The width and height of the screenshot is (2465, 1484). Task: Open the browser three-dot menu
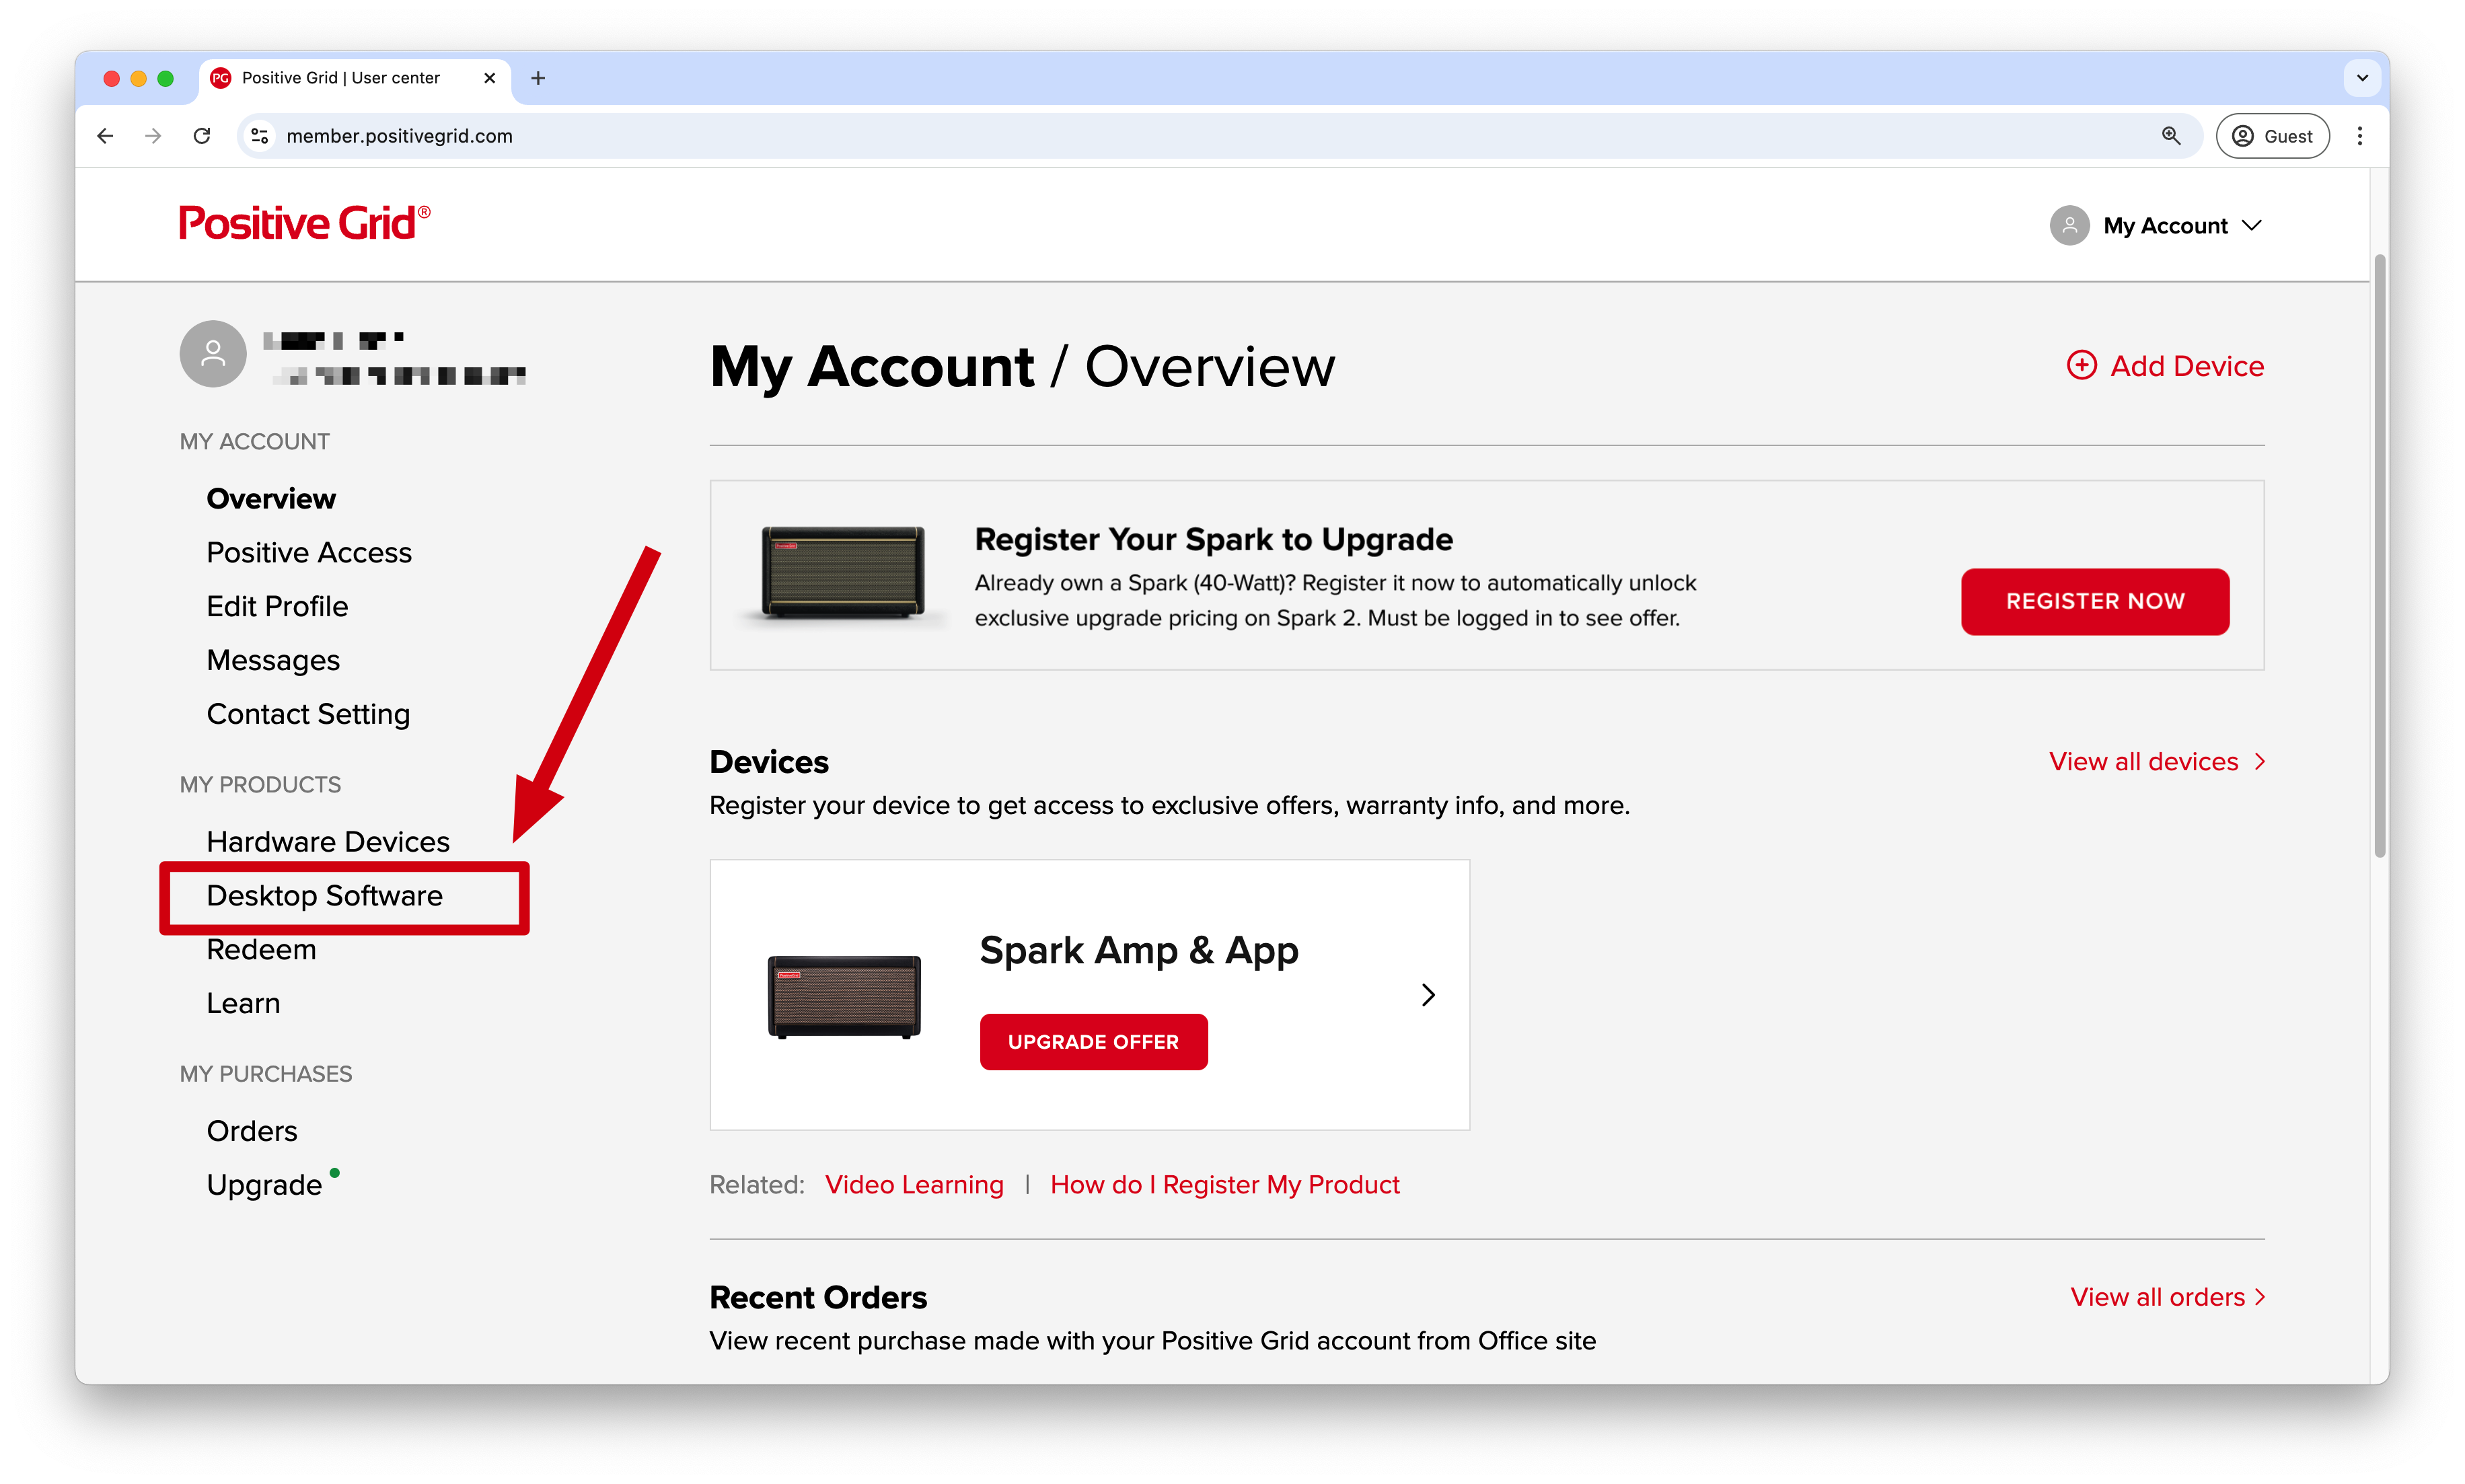pos(2360,136)
